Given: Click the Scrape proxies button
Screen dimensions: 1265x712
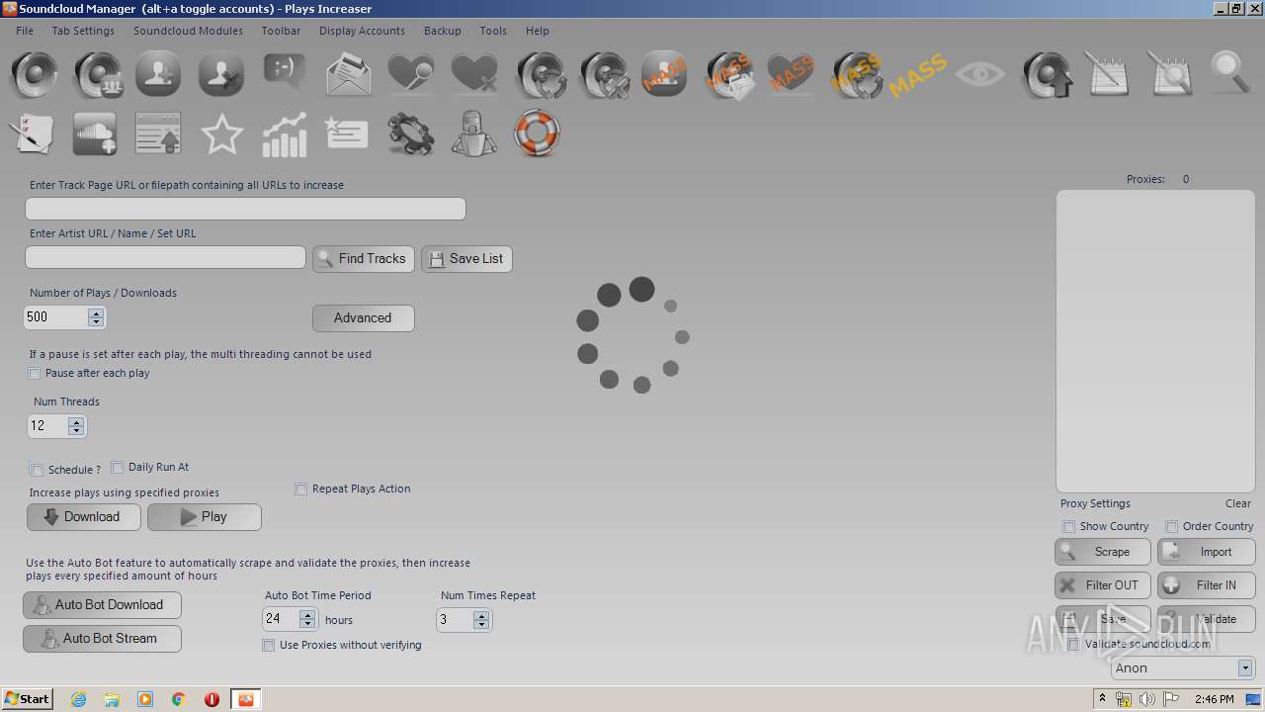Looking at the screenshot, I should 1103,552.
